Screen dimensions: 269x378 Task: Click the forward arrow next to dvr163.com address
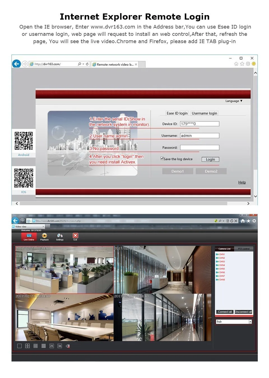[25, 64]
